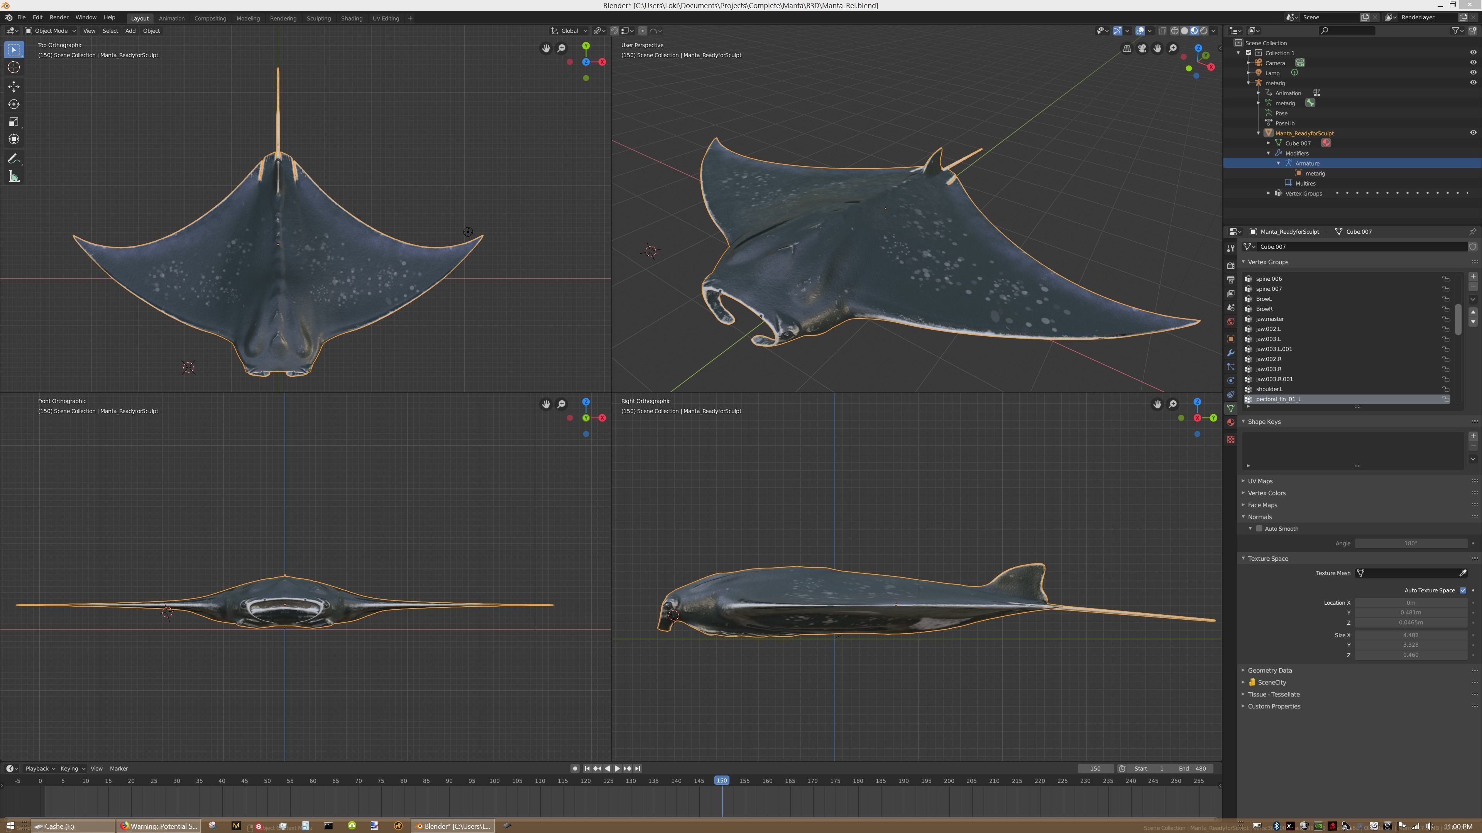Open the Global transform orientation dropdown
This screenshot has height=833, width=1482.
[569, 31]
